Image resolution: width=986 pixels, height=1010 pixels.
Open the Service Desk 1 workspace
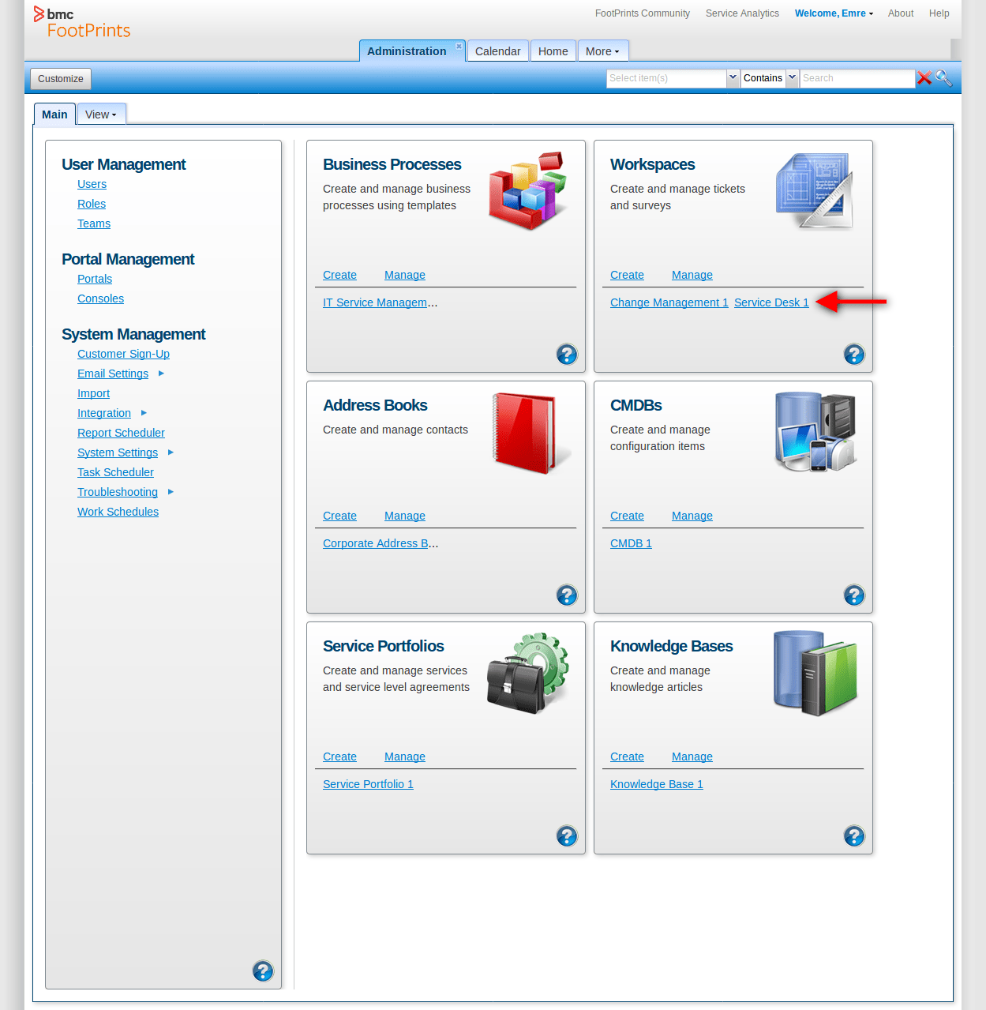[x=771, y=302]
